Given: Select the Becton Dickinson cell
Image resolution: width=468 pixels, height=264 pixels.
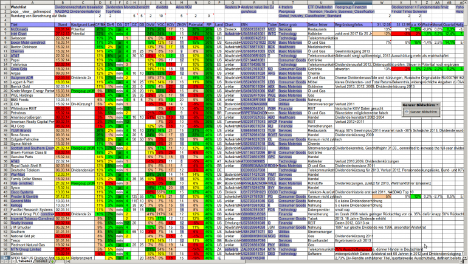Looking at the screenshot, I should 32,47.
